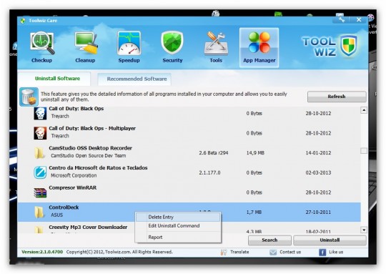Click the trash can uninstall feature icon
Image resolution: width=386 pixels, height=274 pixels.
pyautogui.click(x=29, y=97)
